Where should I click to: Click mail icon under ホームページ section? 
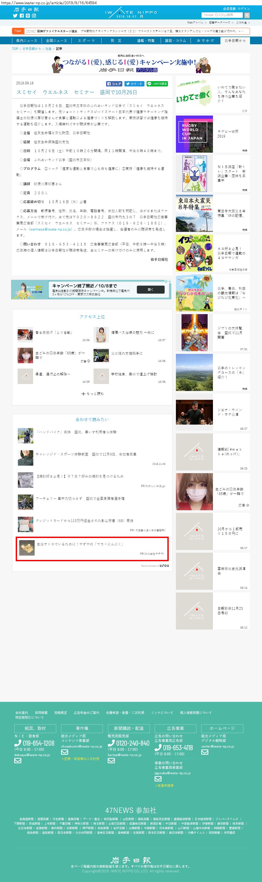[x=204, y=752]
